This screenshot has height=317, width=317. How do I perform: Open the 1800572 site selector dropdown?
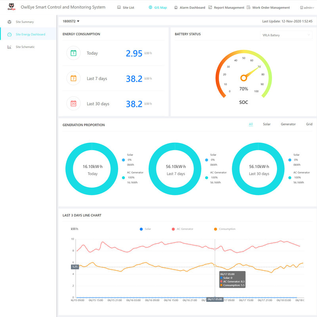71,21
